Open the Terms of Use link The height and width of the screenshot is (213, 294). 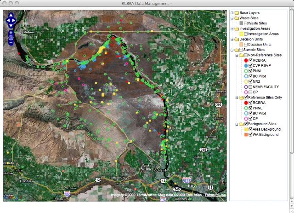click(x=215, y=195)
